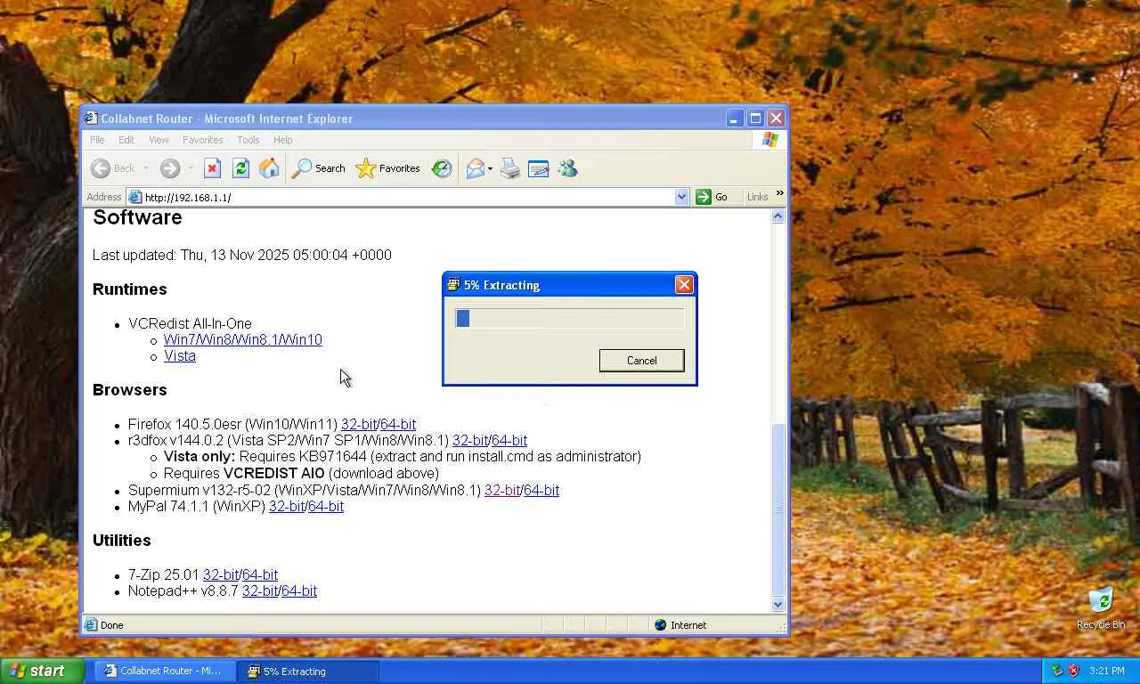Download Supermium v132 64-bit
Image resolution: width=1140 pixels, height=684 pixels.
541,490
